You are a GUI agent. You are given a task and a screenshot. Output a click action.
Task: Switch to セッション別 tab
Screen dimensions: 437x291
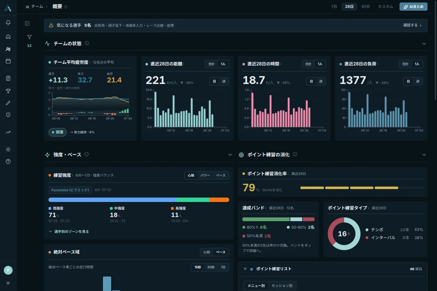[x=282, y=286]
